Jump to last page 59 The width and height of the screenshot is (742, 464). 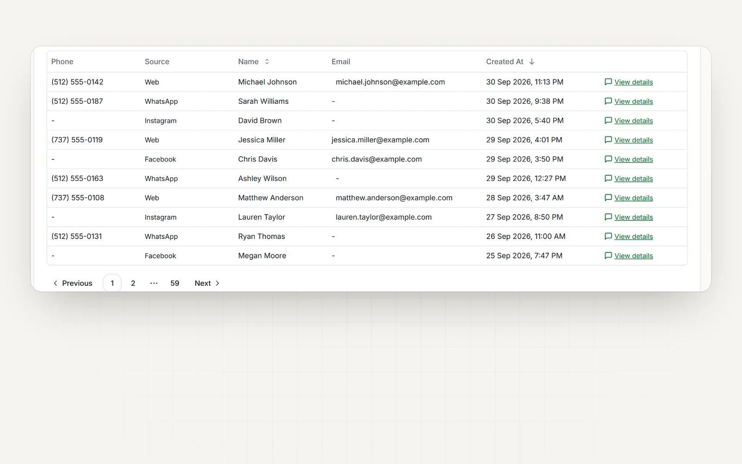coord(175,283)
